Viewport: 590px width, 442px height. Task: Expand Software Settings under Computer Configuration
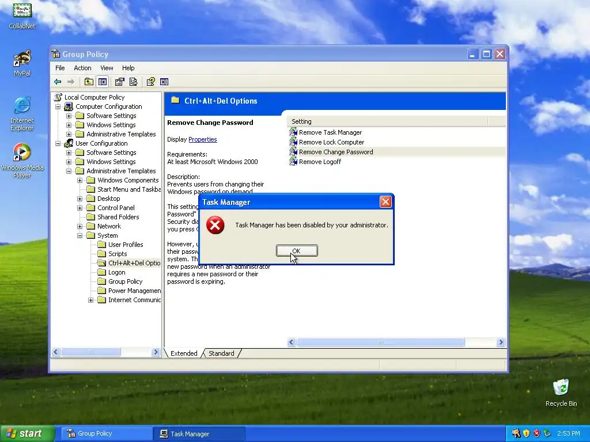point(69,116)
